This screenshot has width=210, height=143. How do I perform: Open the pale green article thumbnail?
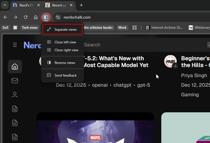[x=186, y=128]
